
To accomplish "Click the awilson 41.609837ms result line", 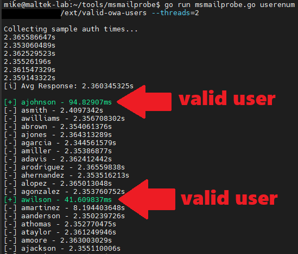I will pos(58,200).
